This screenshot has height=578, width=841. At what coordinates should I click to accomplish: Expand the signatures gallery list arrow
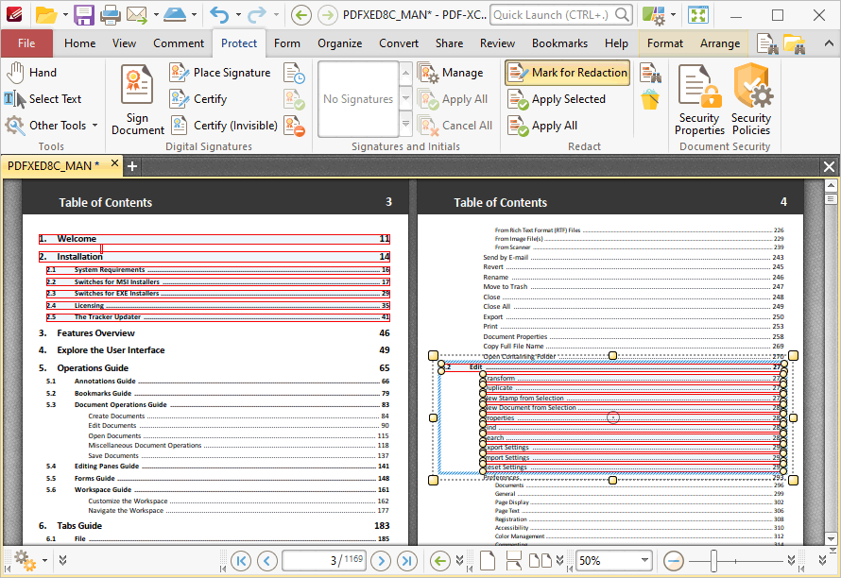click(x=406, y=125)
